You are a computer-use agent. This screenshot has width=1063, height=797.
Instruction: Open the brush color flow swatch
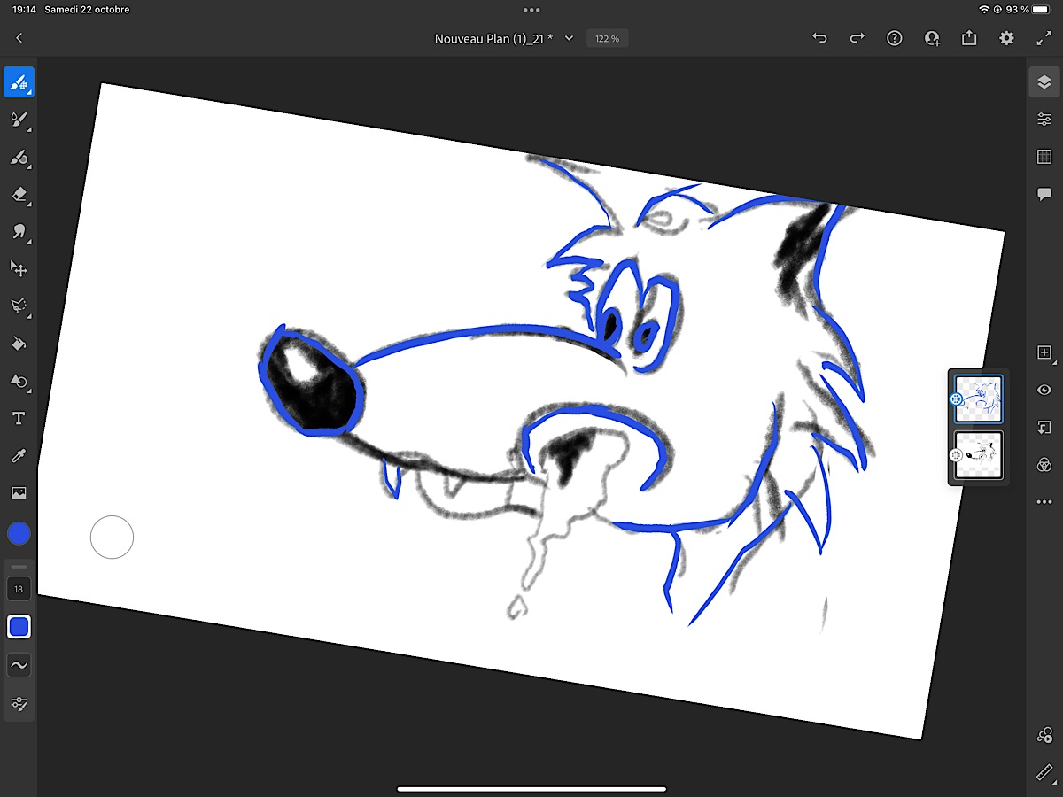coord(19,627)
